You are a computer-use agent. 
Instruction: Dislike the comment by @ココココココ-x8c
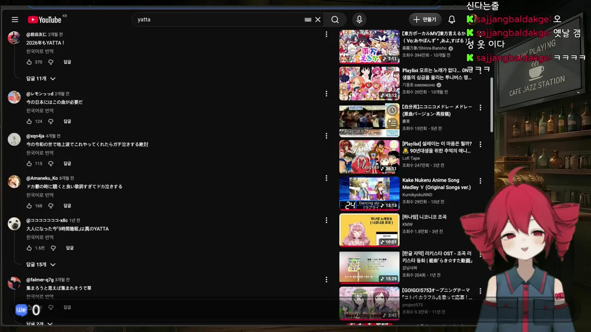[x=53, y=248]
